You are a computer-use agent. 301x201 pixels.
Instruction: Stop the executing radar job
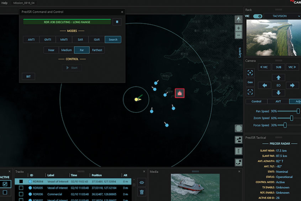click(x=117, y=22)
